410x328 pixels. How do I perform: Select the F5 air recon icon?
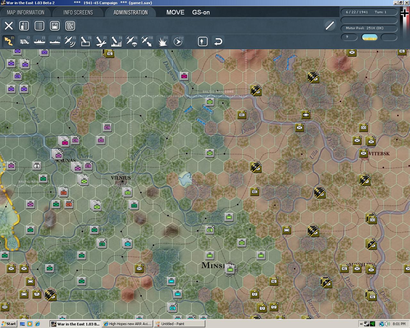pos(70,41)
